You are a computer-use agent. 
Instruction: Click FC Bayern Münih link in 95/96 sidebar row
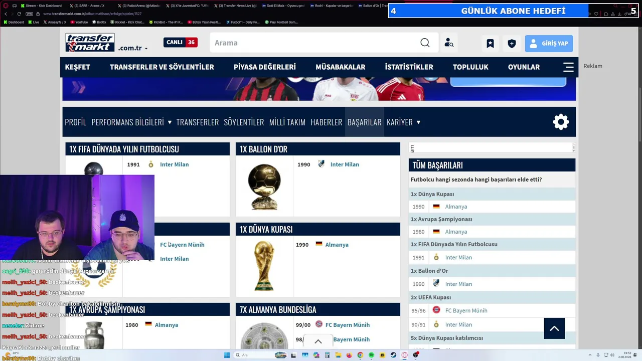pos(466,310)
